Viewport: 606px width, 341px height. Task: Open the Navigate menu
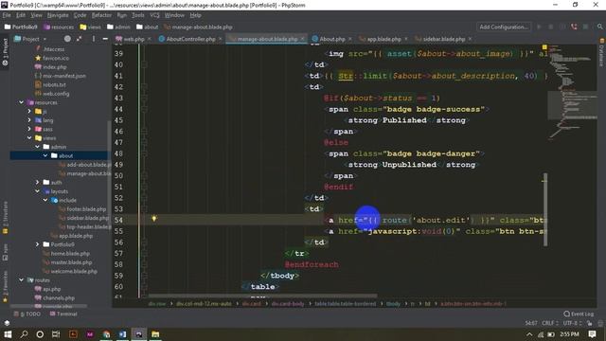(58, 15)
